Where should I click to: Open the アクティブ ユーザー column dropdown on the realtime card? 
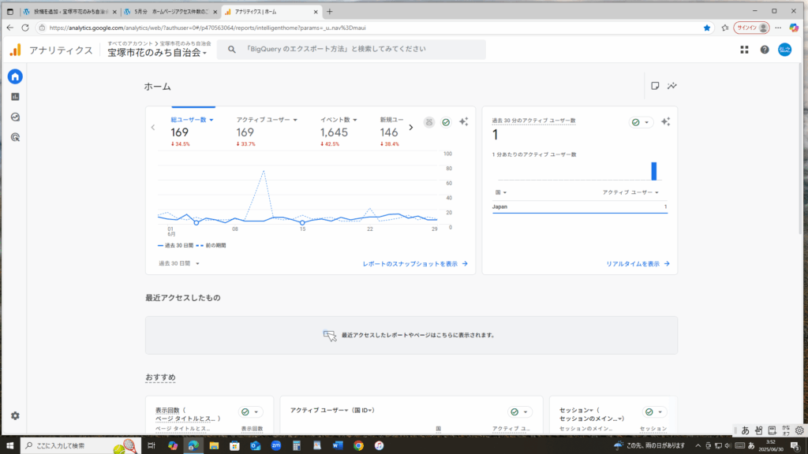coord(630,192)
